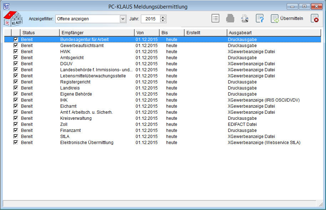326x210 pixels.
Task: Open print preview with magnifier icon
Action: (244, 19)
